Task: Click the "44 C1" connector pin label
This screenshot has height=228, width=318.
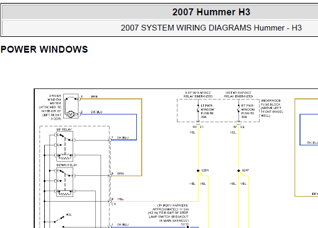Action: [198, 127]
